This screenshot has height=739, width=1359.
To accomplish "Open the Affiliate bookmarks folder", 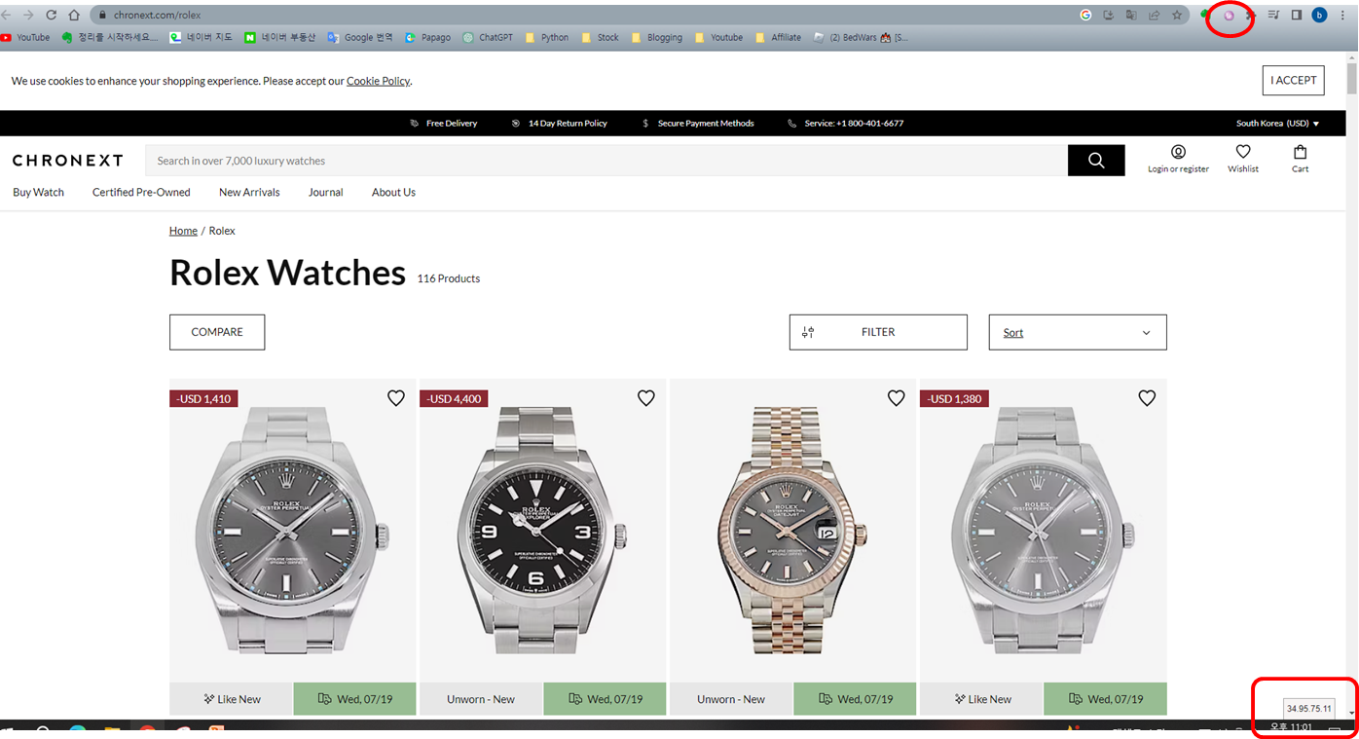I will (x=778, y=38).
